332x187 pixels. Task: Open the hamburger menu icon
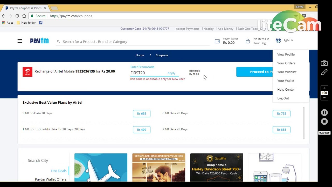pyautogui.click(x=20, y=41)
